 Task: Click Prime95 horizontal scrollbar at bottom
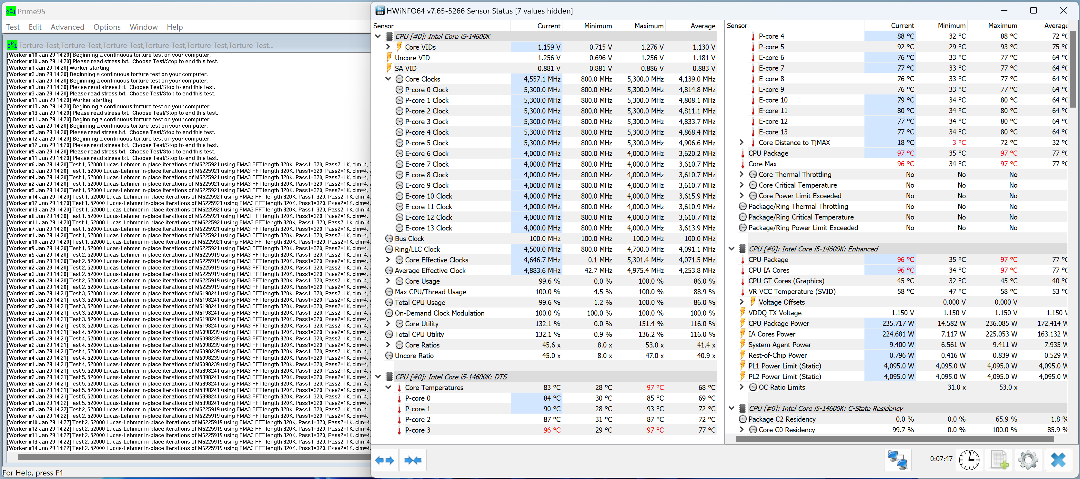(194, 457)
